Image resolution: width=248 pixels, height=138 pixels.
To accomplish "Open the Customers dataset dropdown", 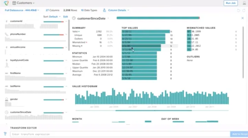I will [34, 3].
